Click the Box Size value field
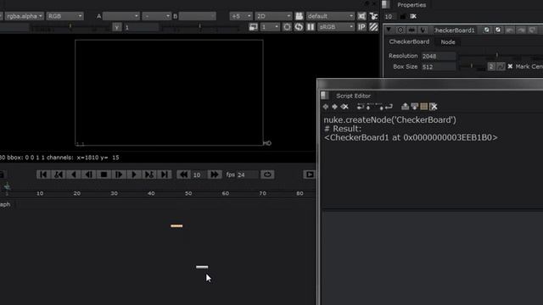The width and height of the screenshot is (543, 305). click(x=438, y=67)
